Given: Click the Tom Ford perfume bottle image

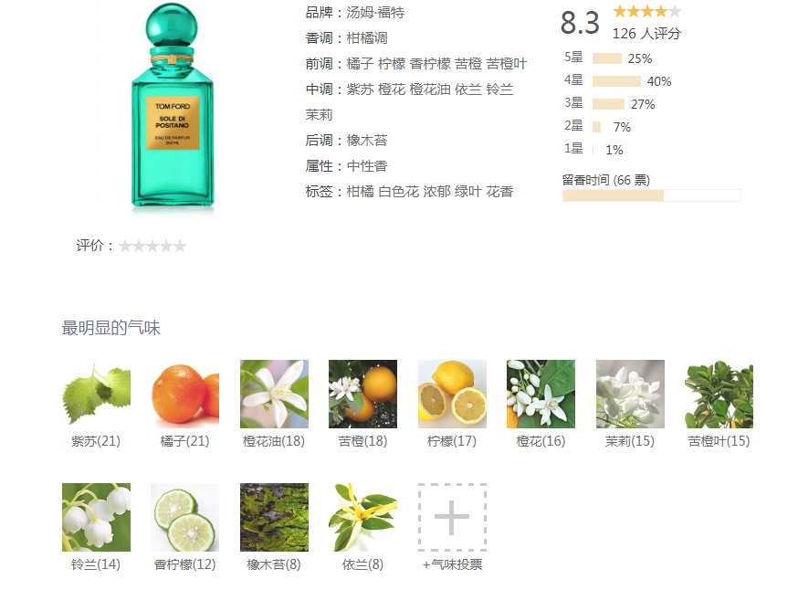Looking at the screenshot, I should click(173, 107).
